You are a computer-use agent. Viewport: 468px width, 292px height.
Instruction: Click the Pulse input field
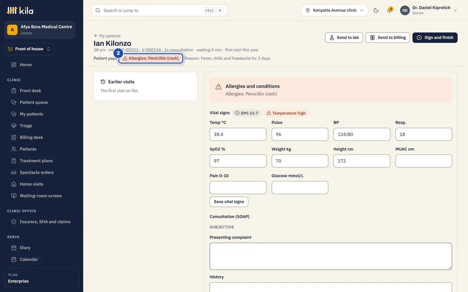pos(300,134)
